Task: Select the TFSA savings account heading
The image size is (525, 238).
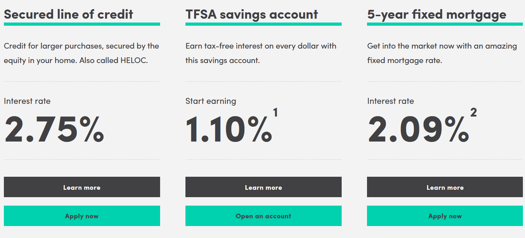Action: 252,14
